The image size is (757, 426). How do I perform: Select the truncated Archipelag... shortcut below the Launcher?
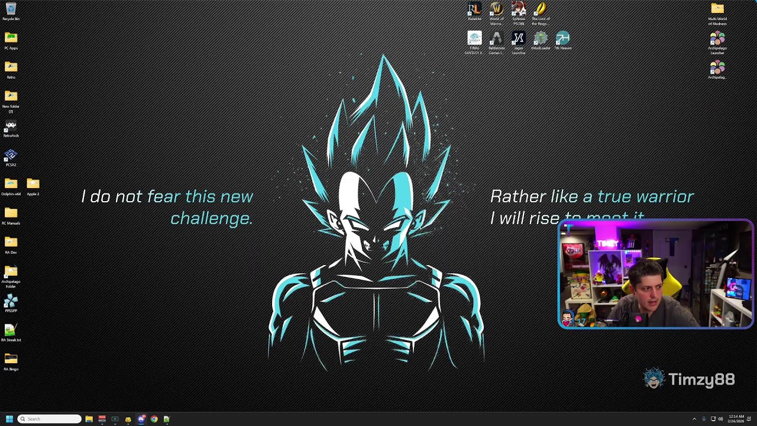(717, 70)
